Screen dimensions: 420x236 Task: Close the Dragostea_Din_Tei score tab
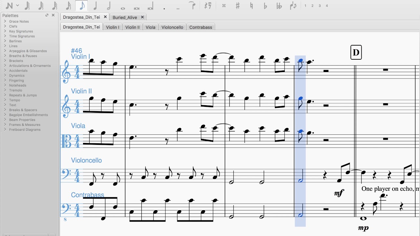pyautogui.click(x=105, y=17)
